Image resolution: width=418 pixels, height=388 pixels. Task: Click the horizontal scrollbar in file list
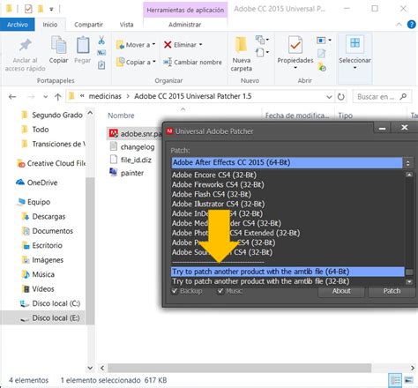point(240,368)
